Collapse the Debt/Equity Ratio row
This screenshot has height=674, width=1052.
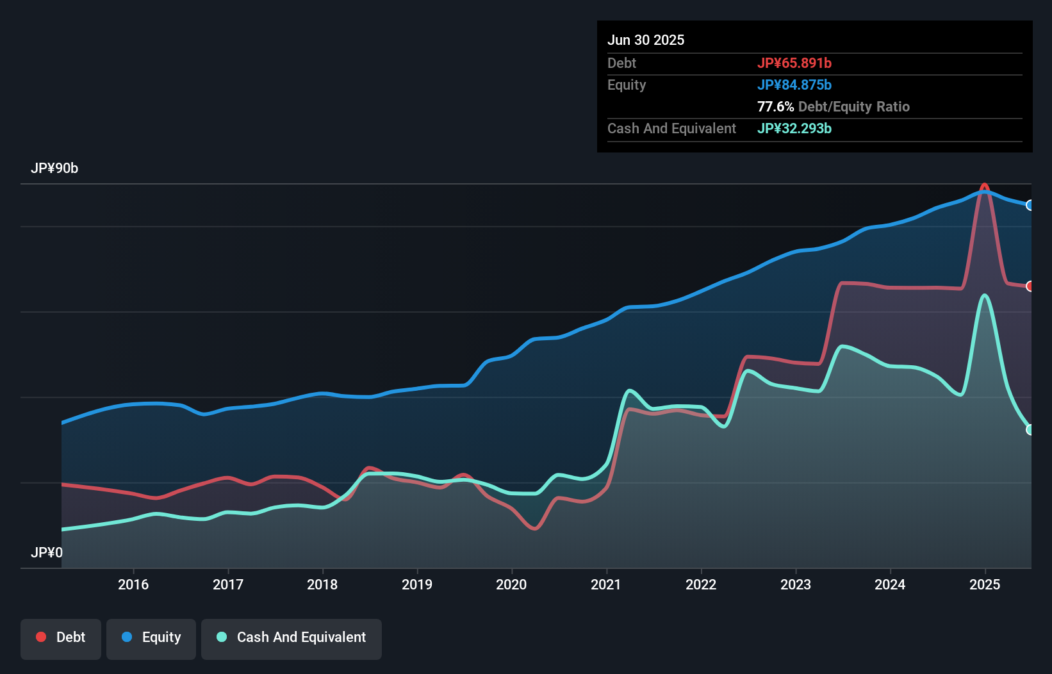pos(834,106)
